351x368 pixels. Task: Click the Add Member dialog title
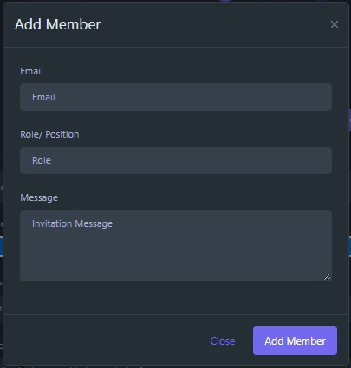point(58,24)
